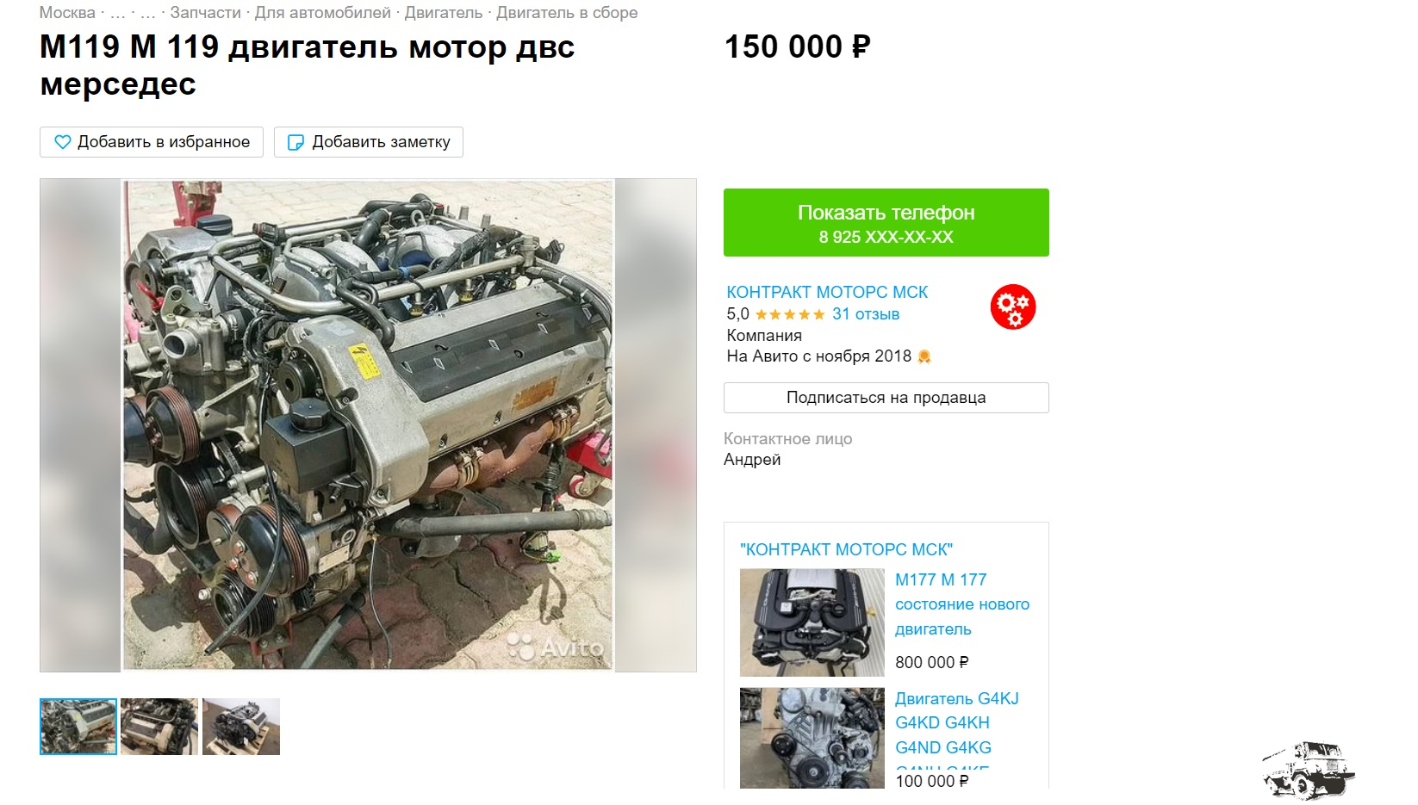Open the КОНТРАКТ МОТОРС МСК seller profile
This screenshot has width=1418, height=805.
click(x=827, y=292)
